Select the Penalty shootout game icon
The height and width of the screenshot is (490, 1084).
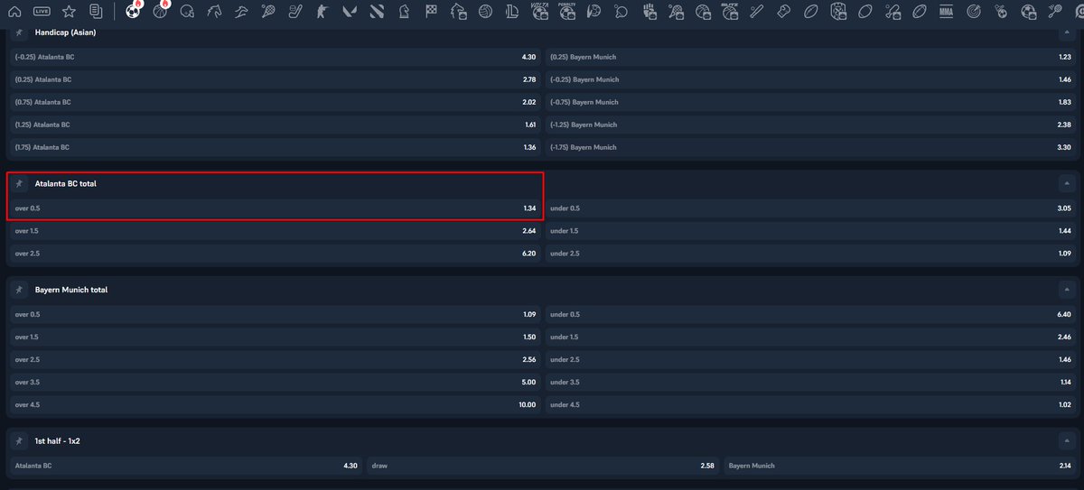click(x=566, y=12)
